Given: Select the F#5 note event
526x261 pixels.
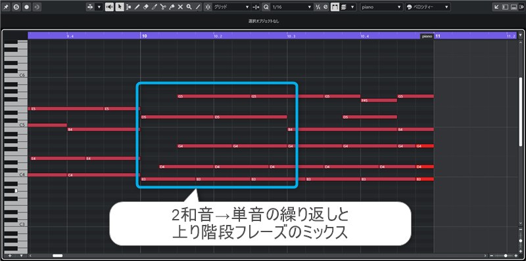Looking at the screenshot, I should [x=379, y=100].
